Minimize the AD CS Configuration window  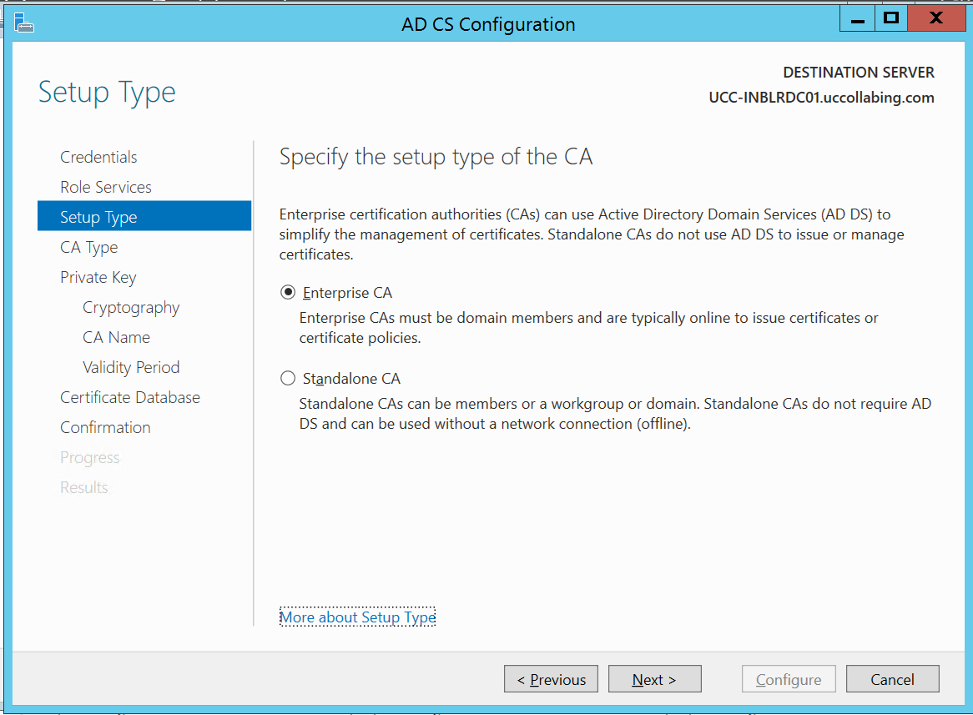[x=858, y=18]
